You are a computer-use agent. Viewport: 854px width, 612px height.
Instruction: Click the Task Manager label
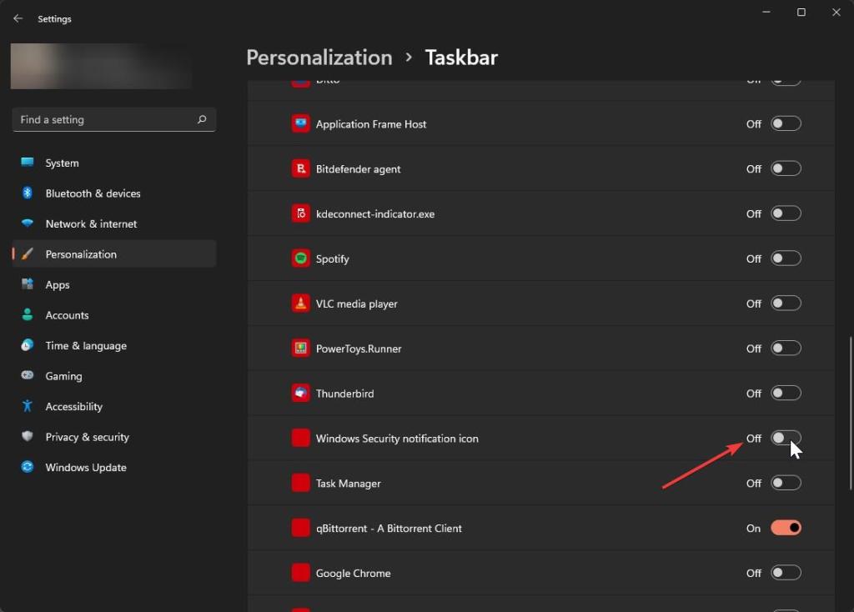coord(348,484)
